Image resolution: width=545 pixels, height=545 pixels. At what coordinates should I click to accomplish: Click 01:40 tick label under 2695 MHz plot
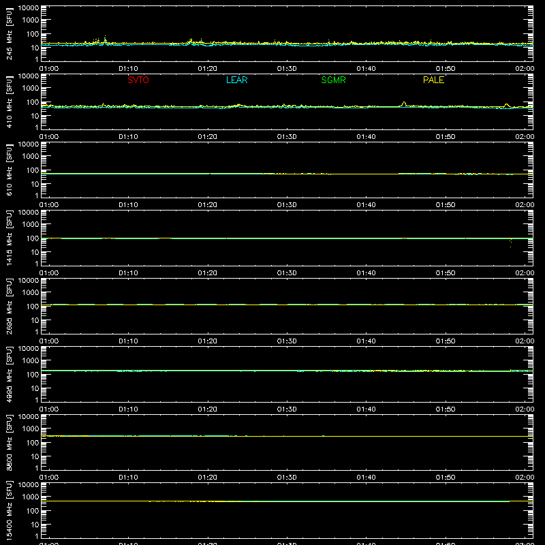(x=366, y=341)
